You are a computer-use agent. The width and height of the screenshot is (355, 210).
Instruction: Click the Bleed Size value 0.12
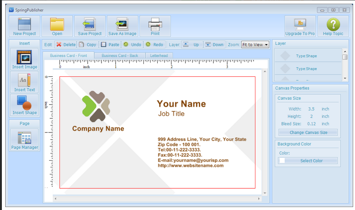tap(311, 124)
